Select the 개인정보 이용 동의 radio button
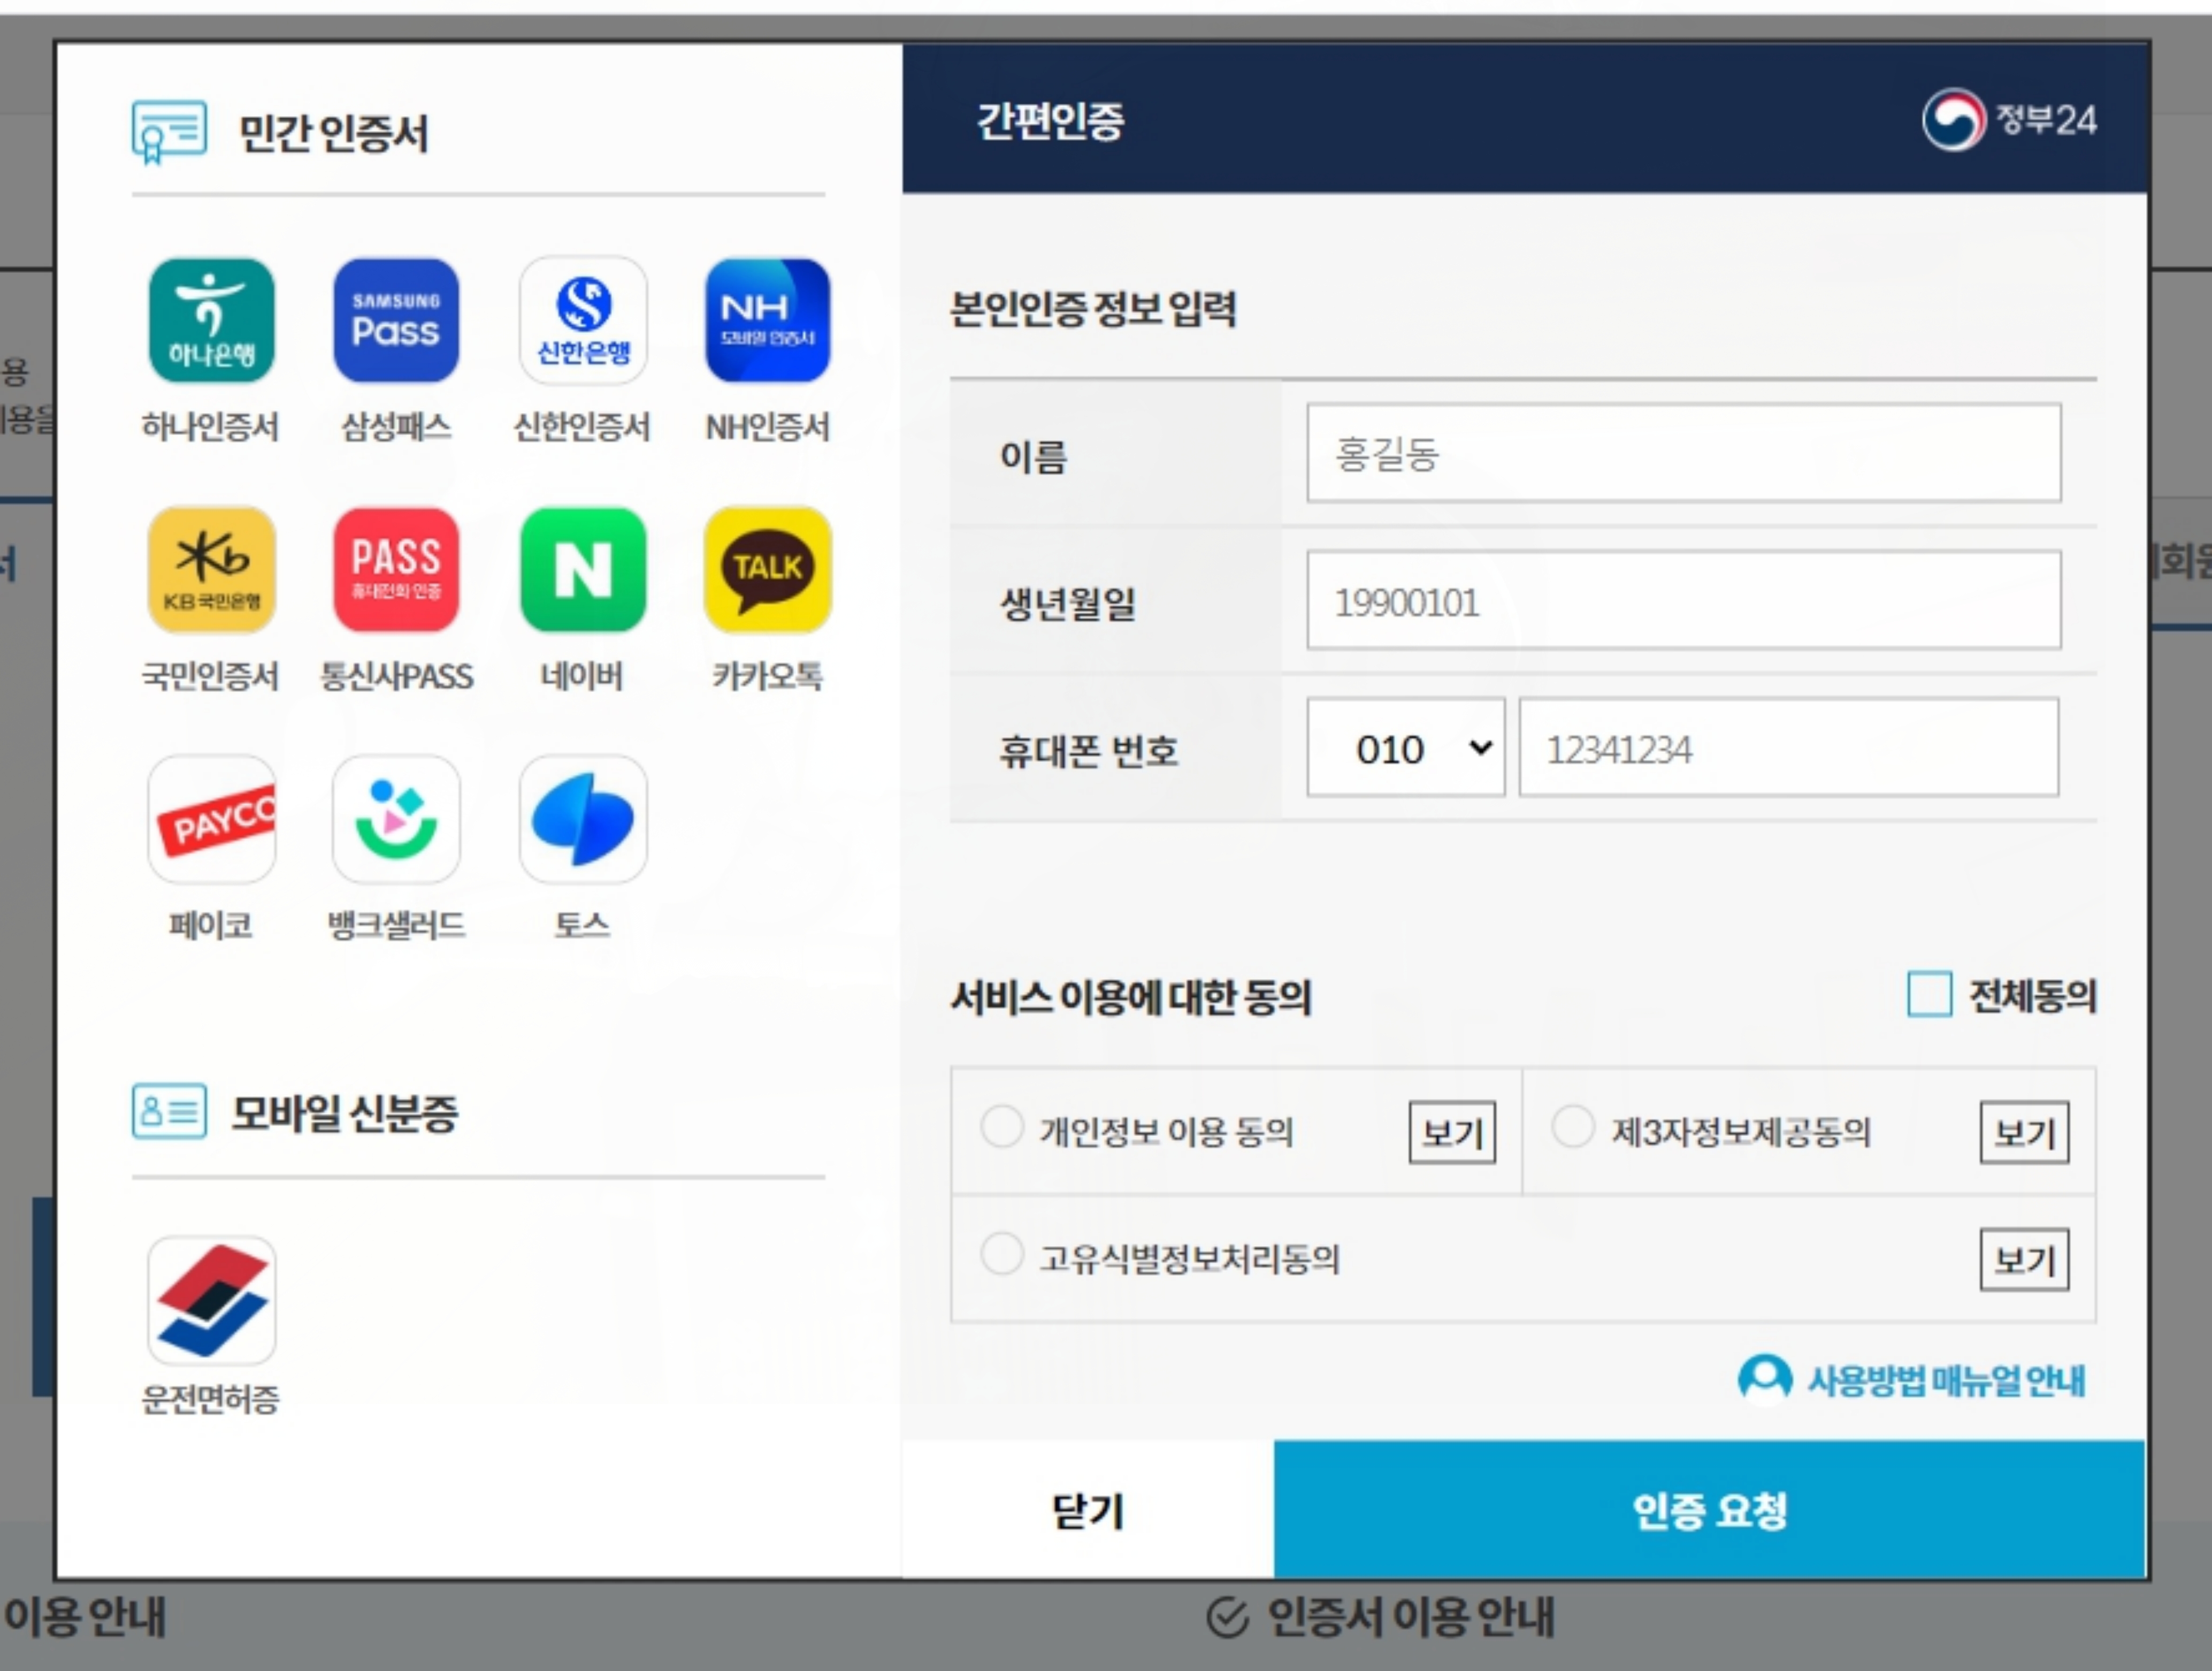 point(1001,1127)
